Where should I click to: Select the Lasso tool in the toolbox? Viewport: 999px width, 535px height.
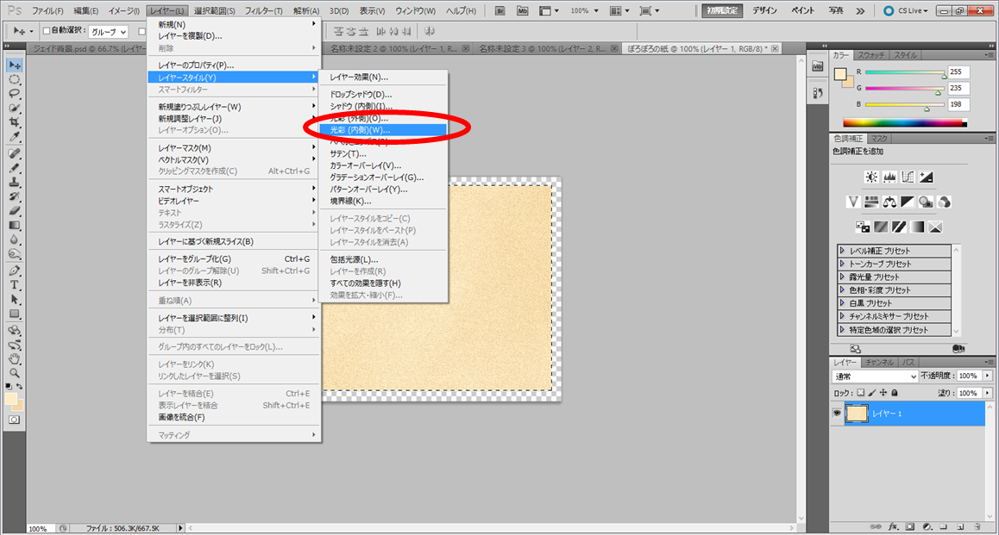15,94
